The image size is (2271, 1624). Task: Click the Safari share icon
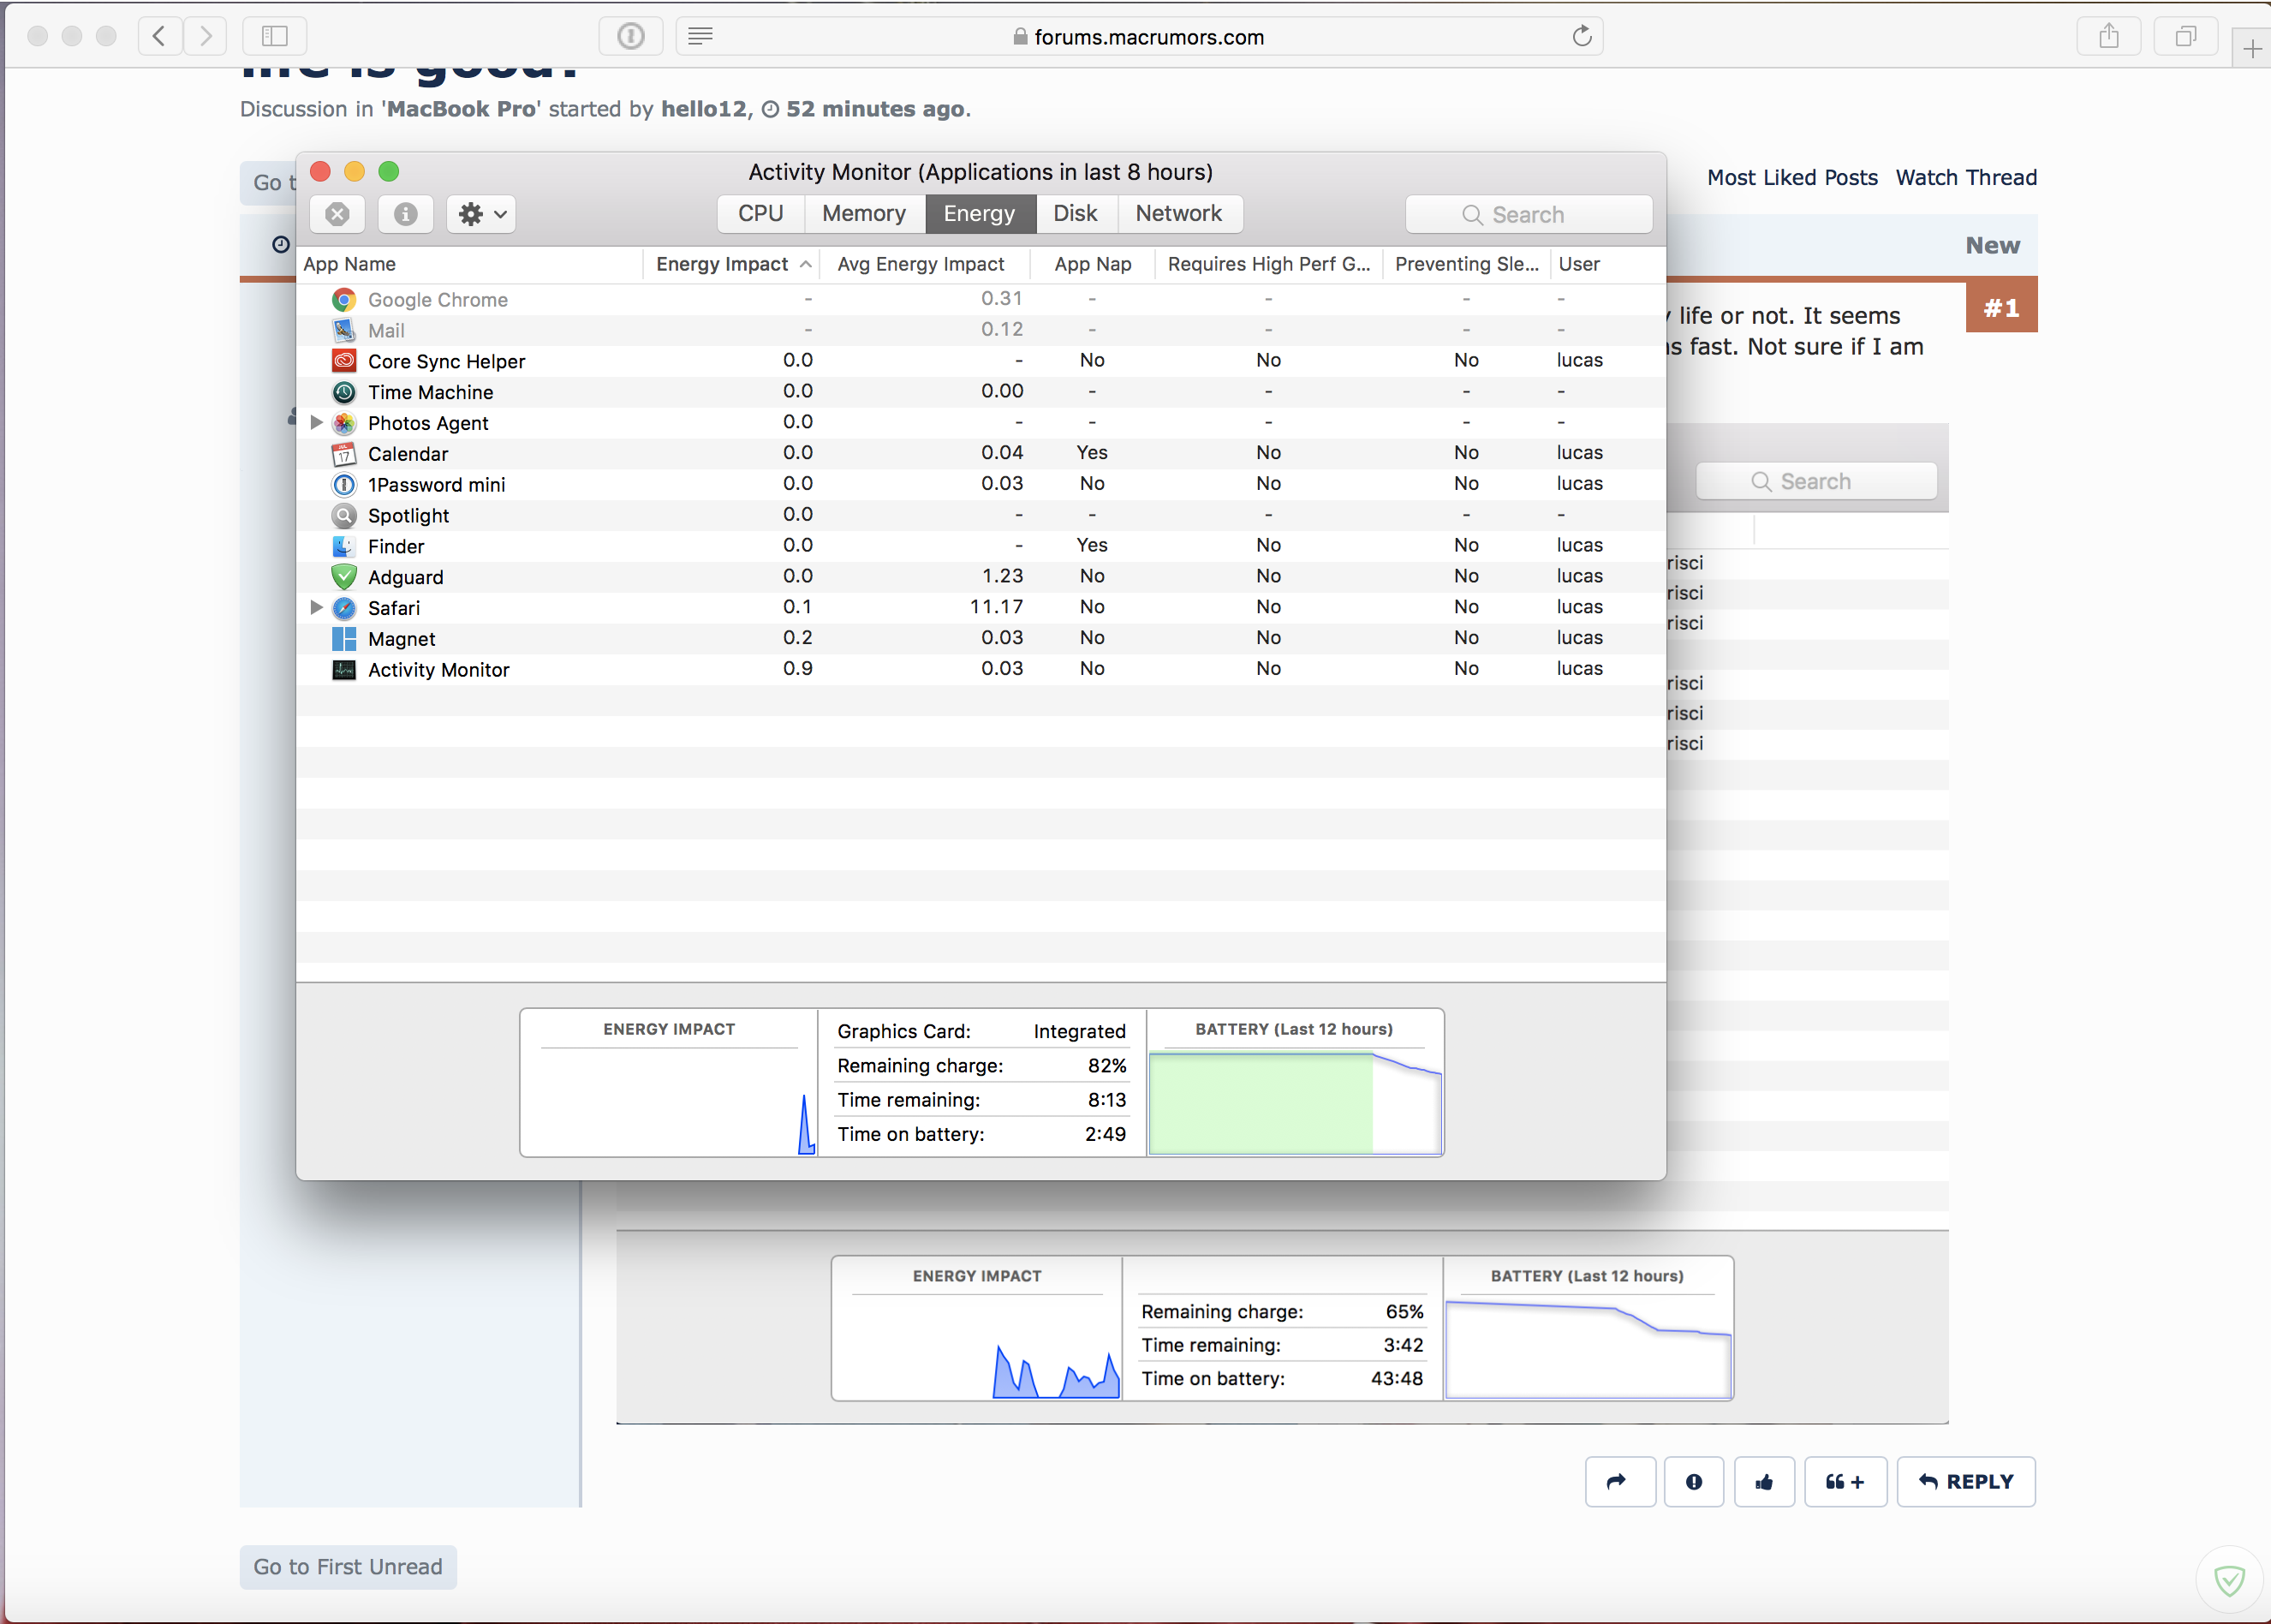click(2109, 37)
